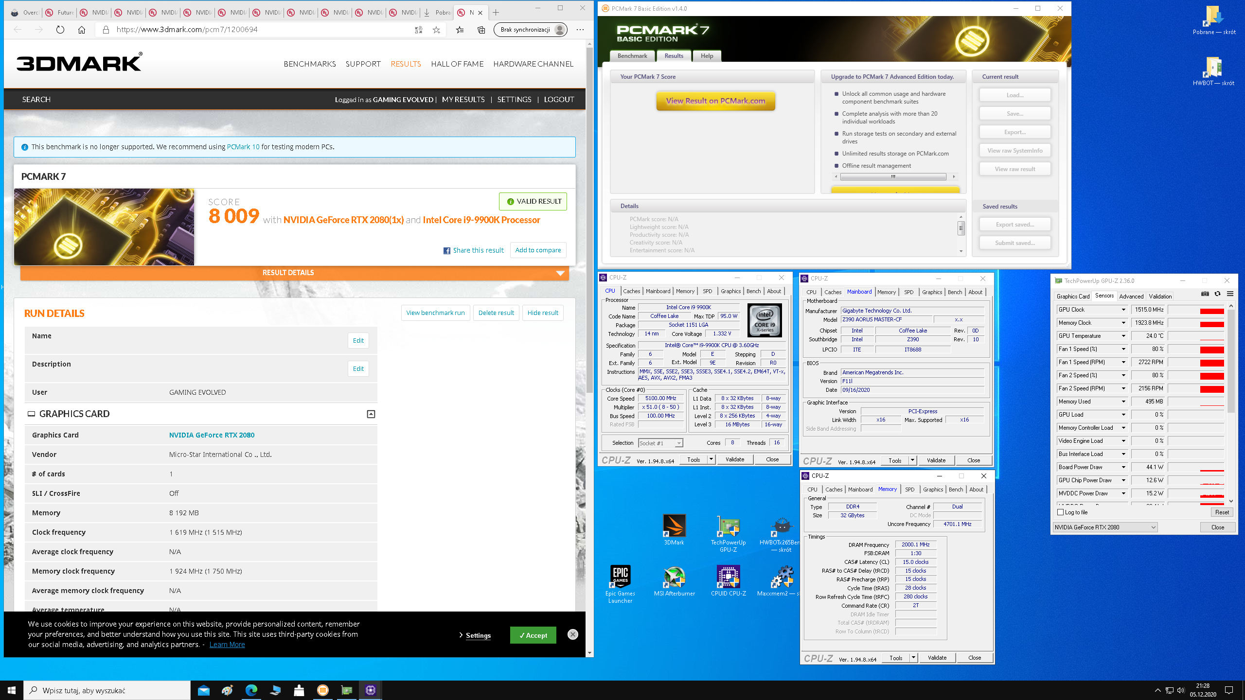Open the MSI Afterburner desktop shortcut
This screenshot has width=1245, height=700.
tap(674, 581)
